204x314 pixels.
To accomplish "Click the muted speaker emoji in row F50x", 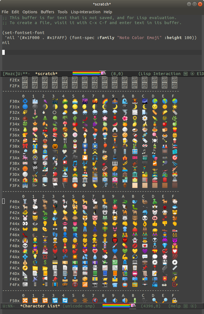I will pos(95,301).
